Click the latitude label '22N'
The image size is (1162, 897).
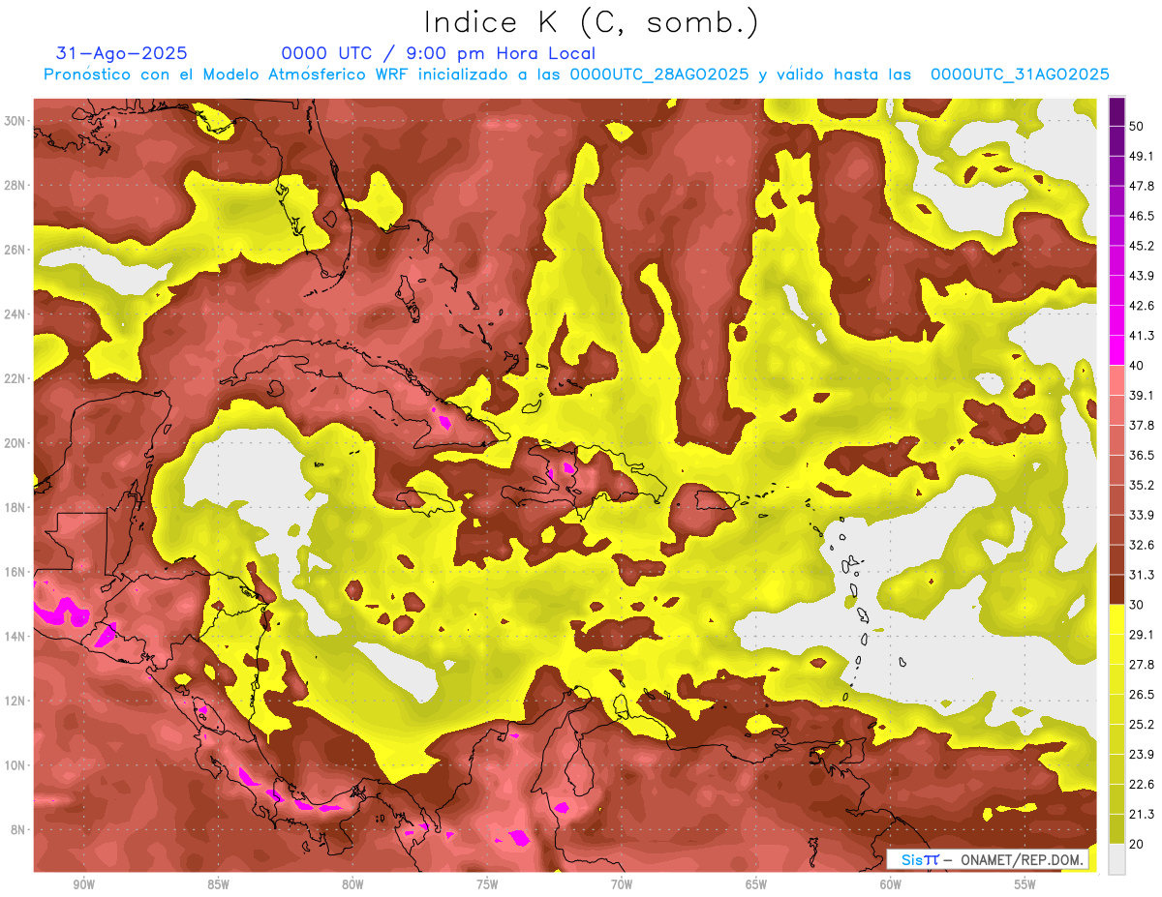tap(15, 378)
